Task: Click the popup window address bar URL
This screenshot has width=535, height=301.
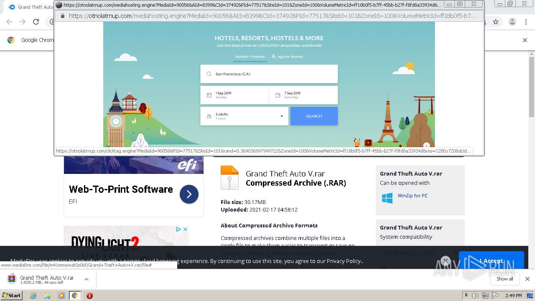Action: point(272,16)
